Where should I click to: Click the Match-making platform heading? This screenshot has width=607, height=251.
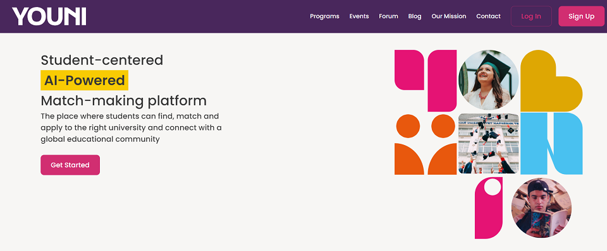[123, 101]
